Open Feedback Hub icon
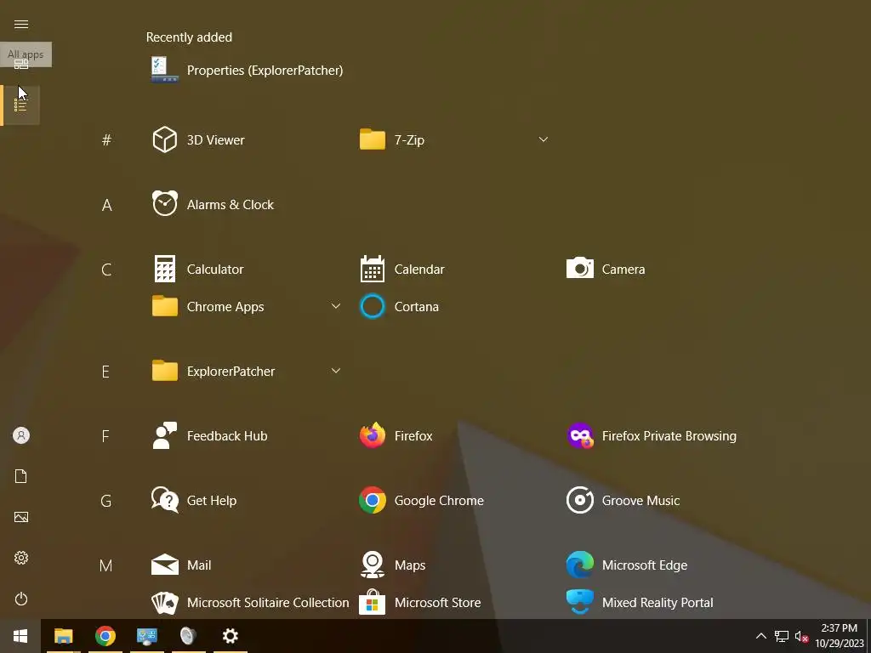Image resolution: width=871 pixels, height=653 pixels. point(164,436)
